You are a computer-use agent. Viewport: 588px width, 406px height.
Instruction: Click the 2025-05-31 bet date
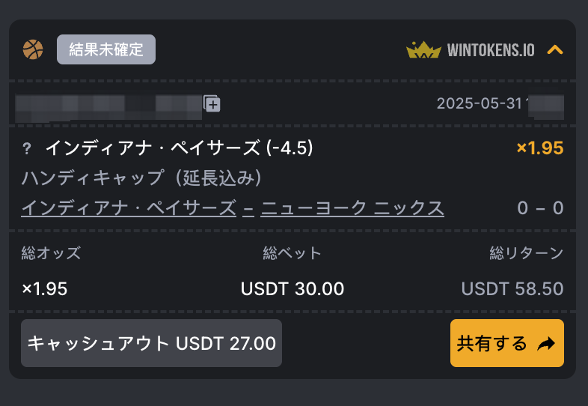click(480, 103)
